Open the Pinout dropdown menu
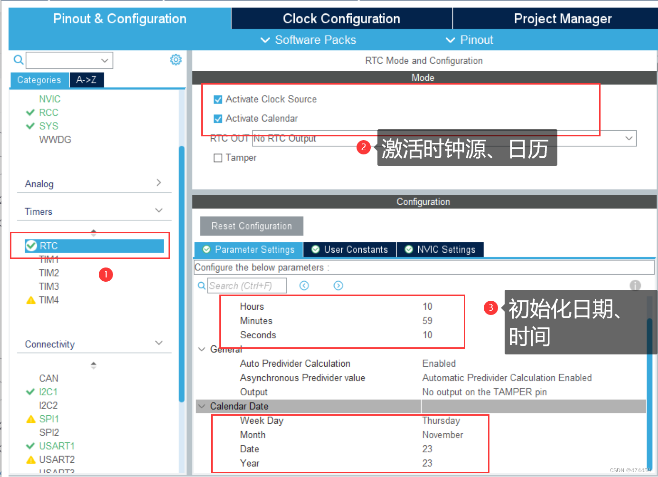This screenshot has height=477, width=658. [469, 40]
